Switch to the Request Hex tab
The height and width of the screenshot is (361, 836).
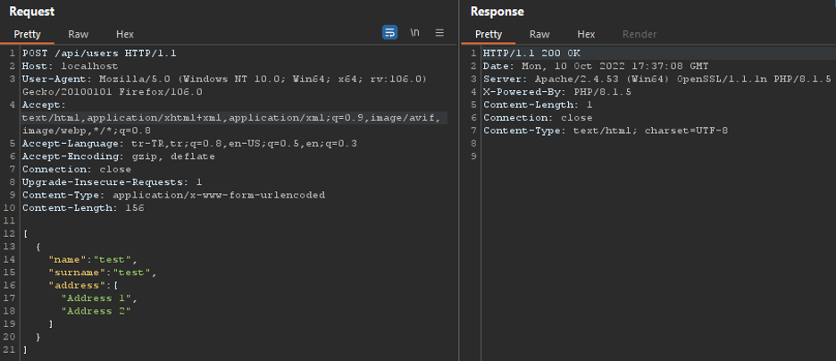(125, 34)
